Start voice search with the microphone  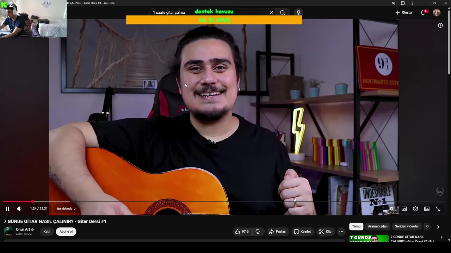point(298,13)
